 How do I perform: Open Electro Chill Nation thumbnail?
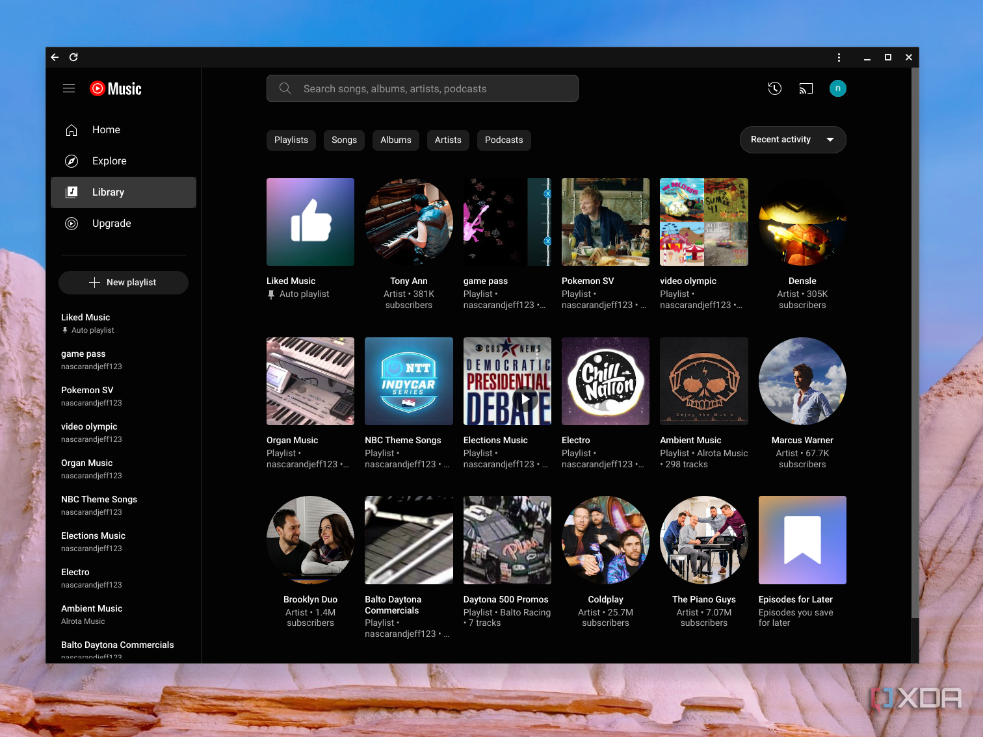pos(605,381)
